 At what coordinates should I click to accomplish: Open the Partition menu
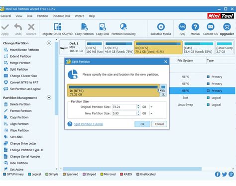pos(42,16)
